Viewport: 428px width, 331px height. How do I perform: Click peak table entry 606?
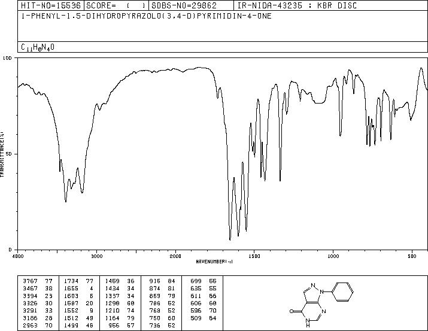(196, 303)
